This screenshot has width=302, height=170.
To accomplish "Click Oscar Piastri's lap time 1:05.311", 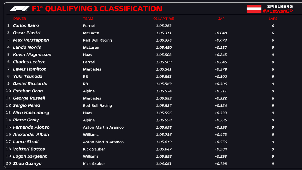I will (164, 33).
